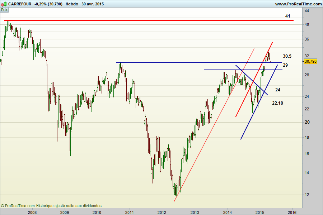Click the 2009 label on the time axis
323x215 pixels.
point(65,212)
